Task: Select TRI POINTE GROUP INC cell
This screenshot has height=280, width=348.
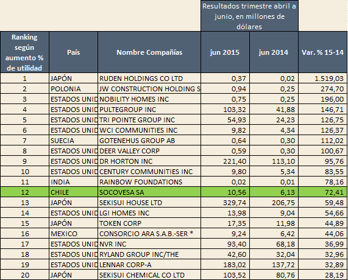Action: [x=149, y=120]
